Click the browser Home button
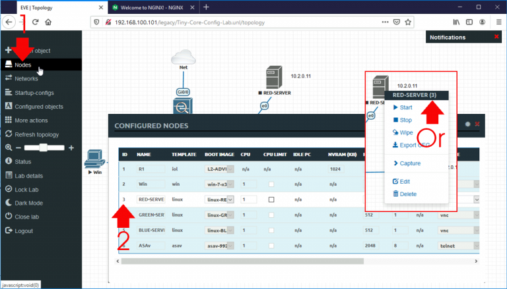507x289 pixels. (48, 22)
